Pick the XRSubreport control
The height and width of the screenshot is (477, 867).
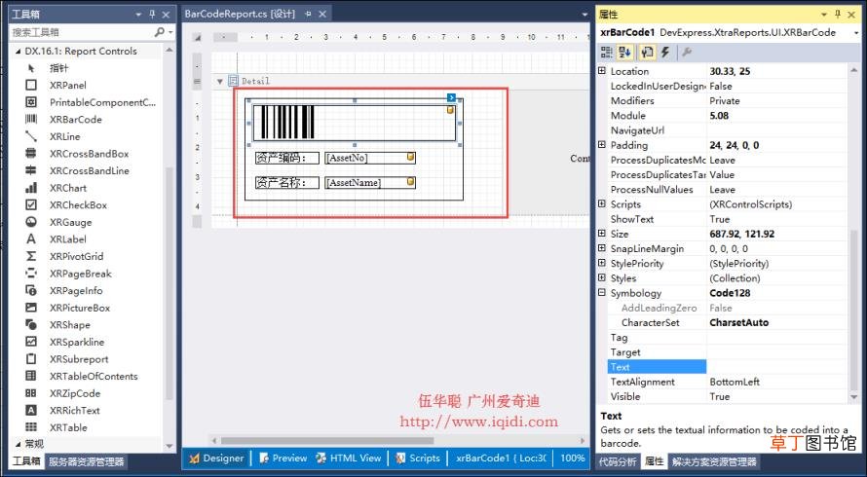pyautogui.click(x=79, y=359)
